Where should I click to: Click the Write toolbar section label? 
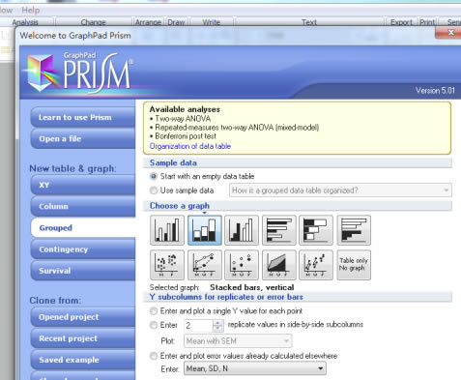coord(212,22)
